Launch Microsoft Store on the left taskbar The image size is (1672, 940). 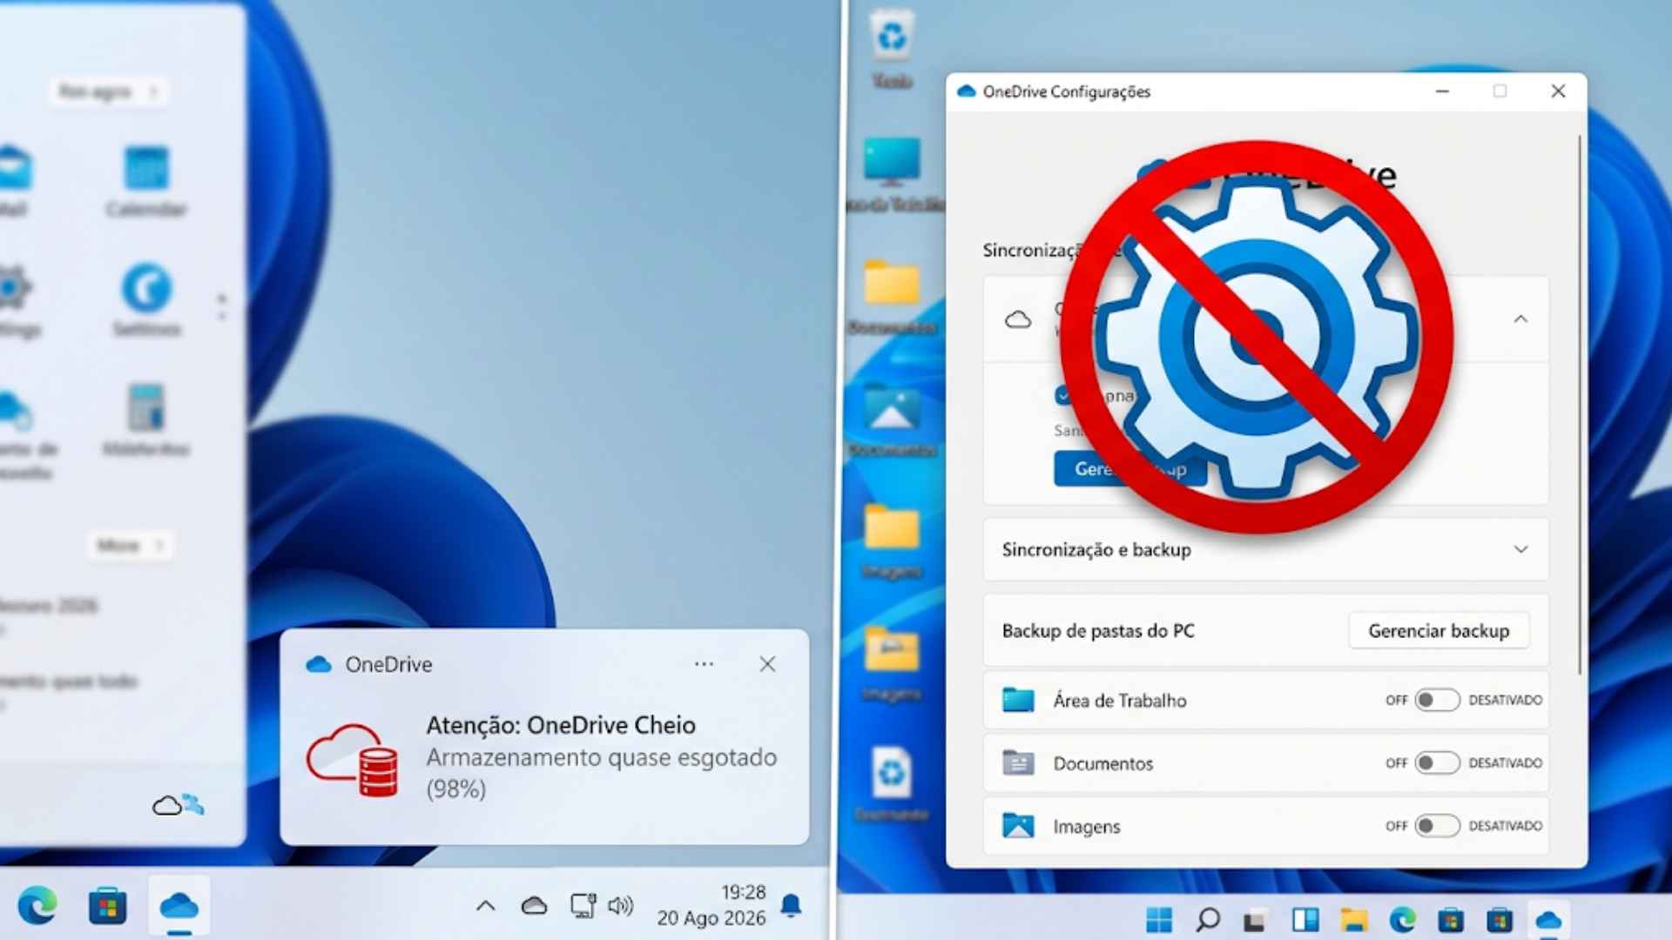point(107,907)
